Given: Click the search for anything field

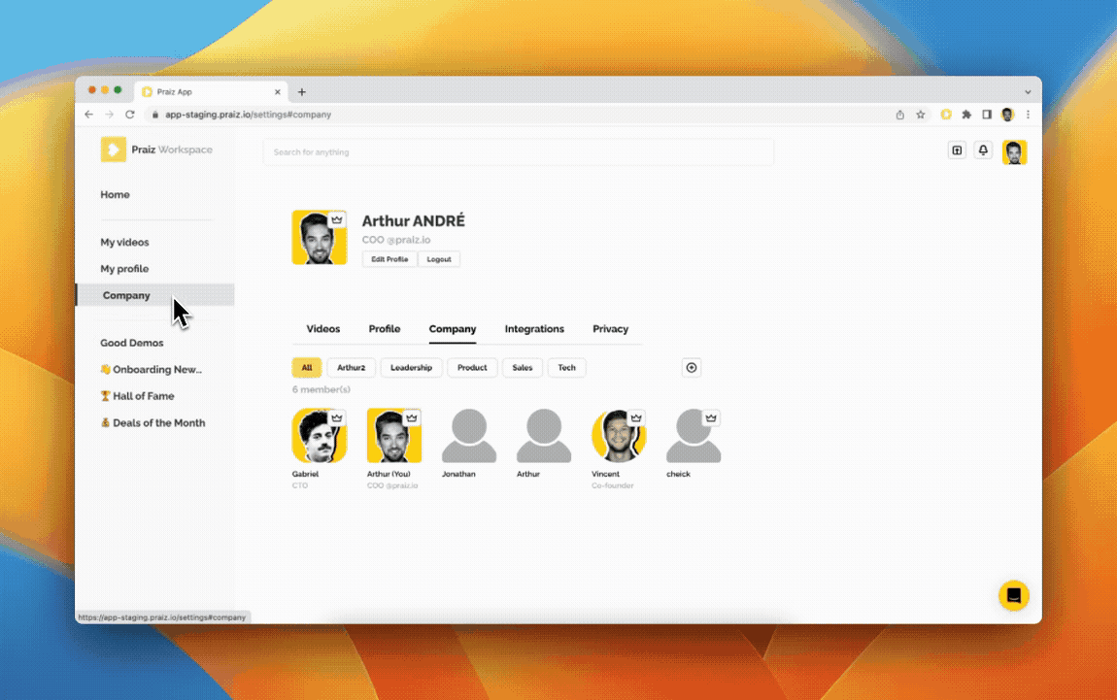Looking at the screenshot, I should [x=518, y=152].
